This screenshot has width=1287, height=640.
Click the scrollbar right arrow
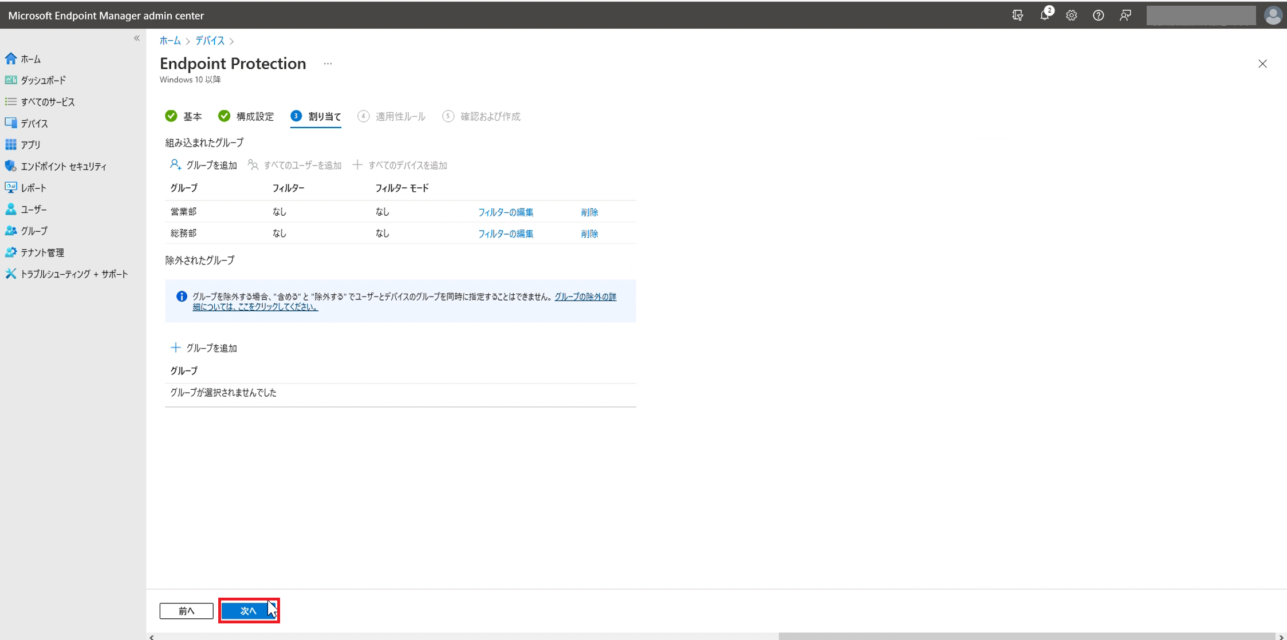tap(1282, 637)
